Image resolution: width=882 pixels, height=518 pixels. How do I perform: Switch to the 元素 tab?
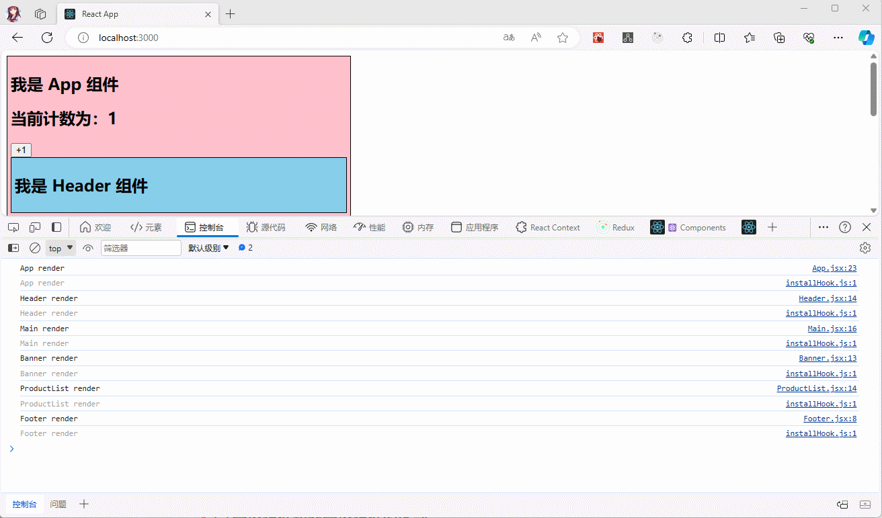pos(146,228)
